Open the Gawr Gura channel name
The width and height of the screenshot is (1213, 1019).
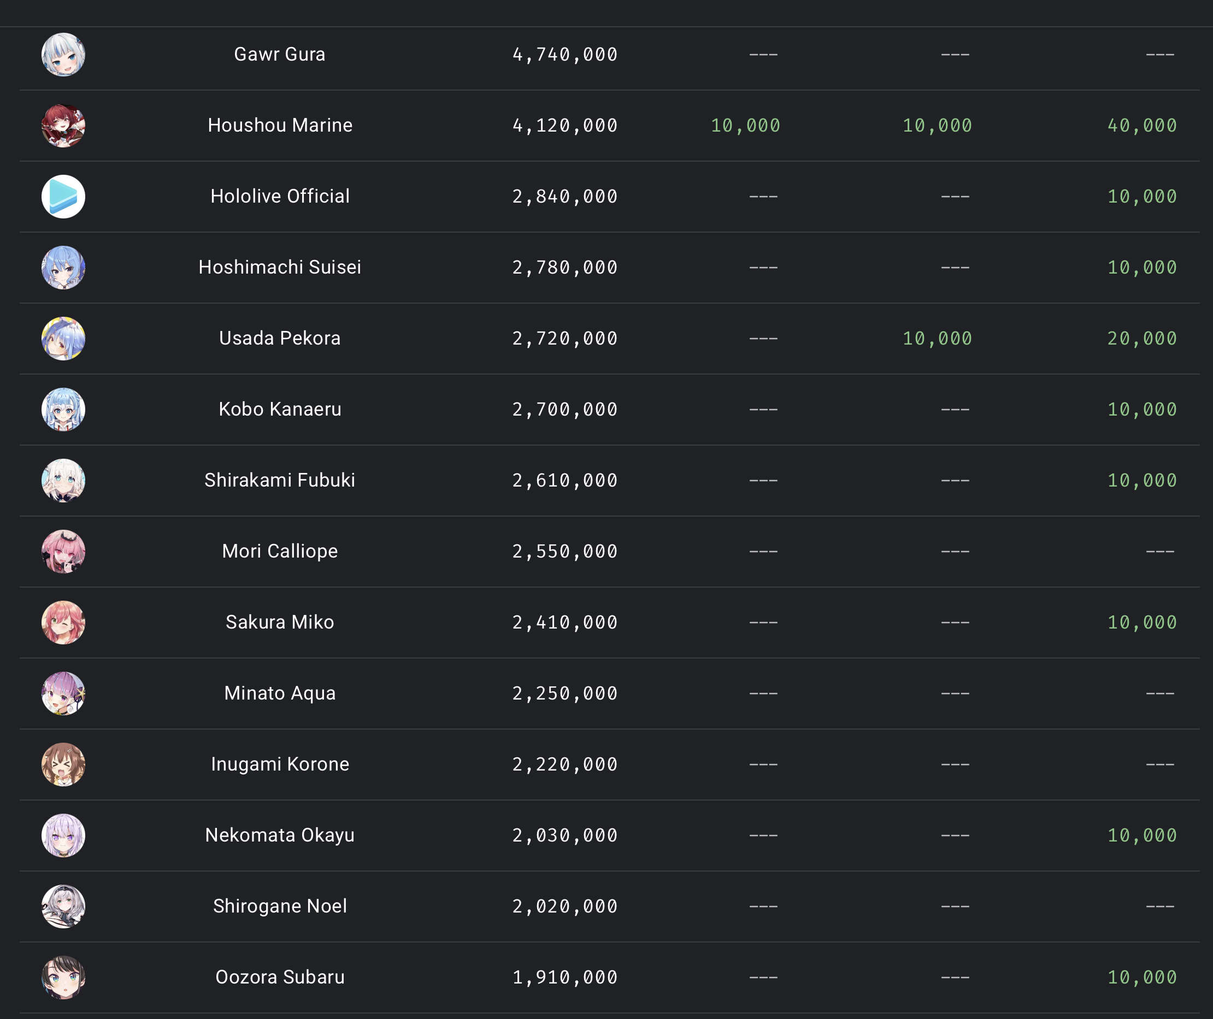(x=280, y=54)
